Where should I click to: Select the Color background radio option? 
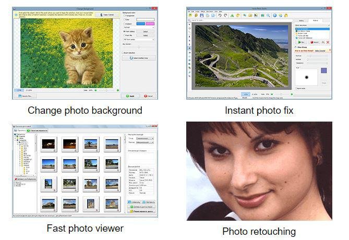pyautogui.click(x=124, y=20)
